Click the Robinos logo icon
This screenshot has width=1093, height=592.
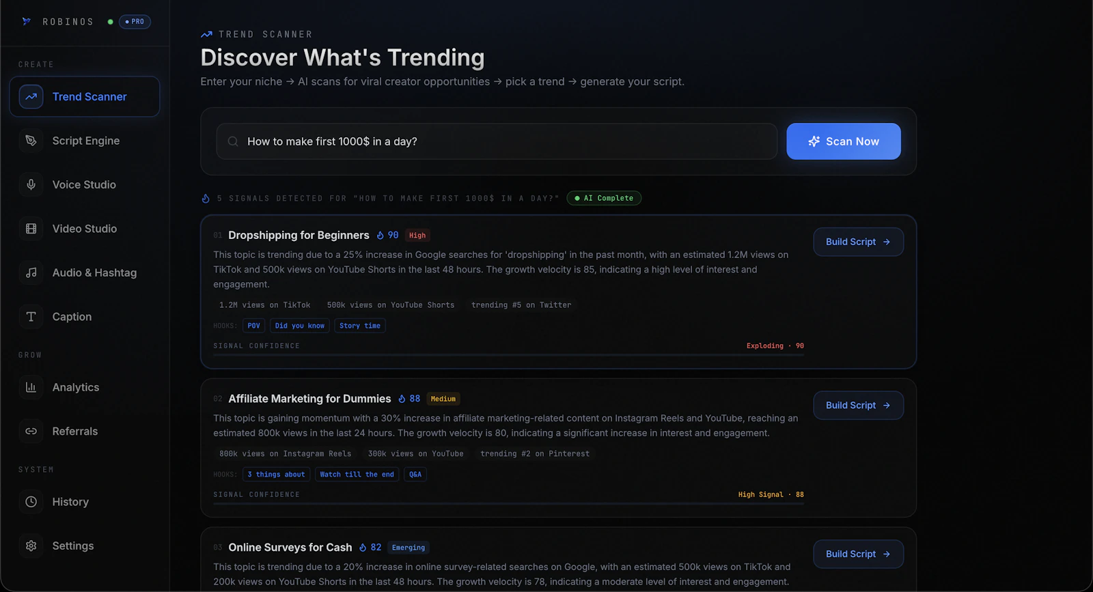point(27,22)
